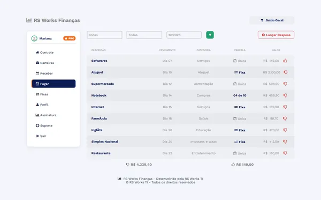Click calendar icon in Restaurante parcela cell
Screen dimensions: 321x200
235,153
